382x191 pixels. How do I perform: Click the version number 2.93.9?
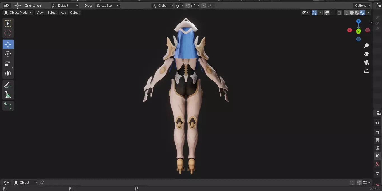(375, 189)
